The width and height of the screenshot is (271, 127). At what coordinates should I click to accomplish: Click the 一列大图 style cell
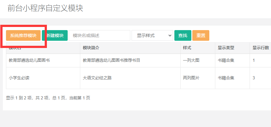pyautogui.click(x=198, y=61)
